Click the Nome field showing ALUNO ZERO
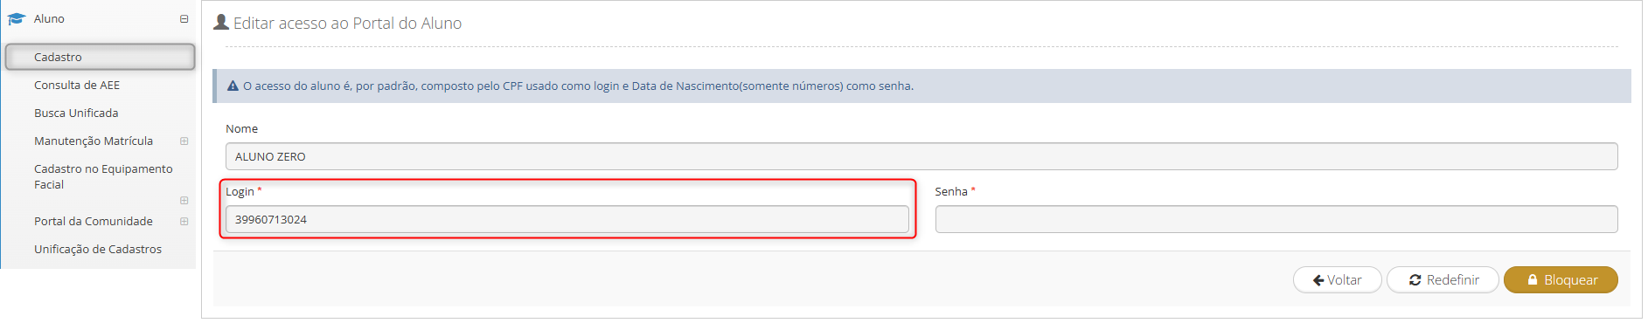The image size is (1648, 323). (921, 156)
